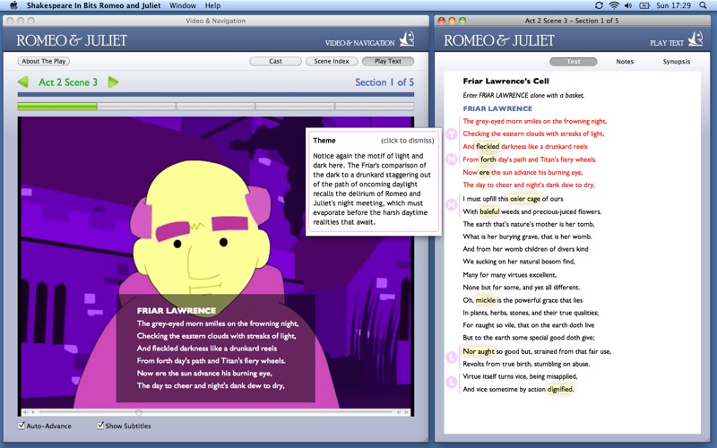The height and width of the screenshot is (448, 717).
Task: Open the Scene Index
Action: pyautogui.click(x=331, y=62)
